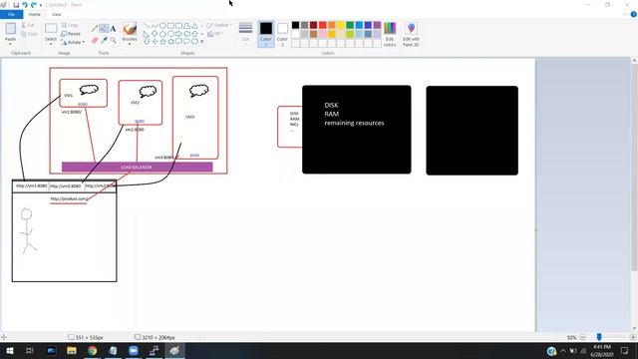This screenshot has width=638, height=359.
Task: Open the File menu
Action: tap(11, 14)
